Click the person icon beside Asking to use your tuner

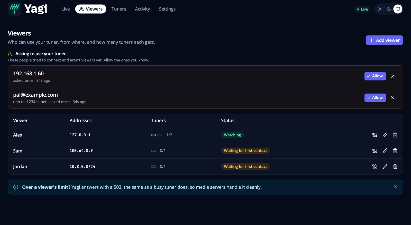(10, 54)
